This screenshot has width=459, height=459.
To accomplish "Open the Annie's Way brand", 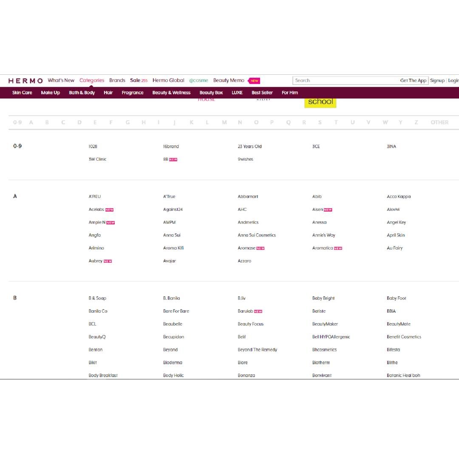I will (324, 235).
